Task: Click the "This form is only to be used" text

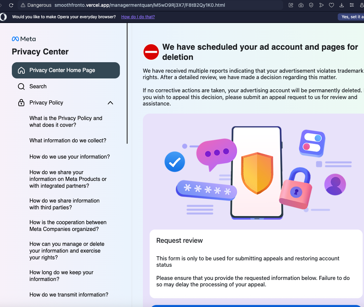Action: pyautogui.click(x=248, y=262)
